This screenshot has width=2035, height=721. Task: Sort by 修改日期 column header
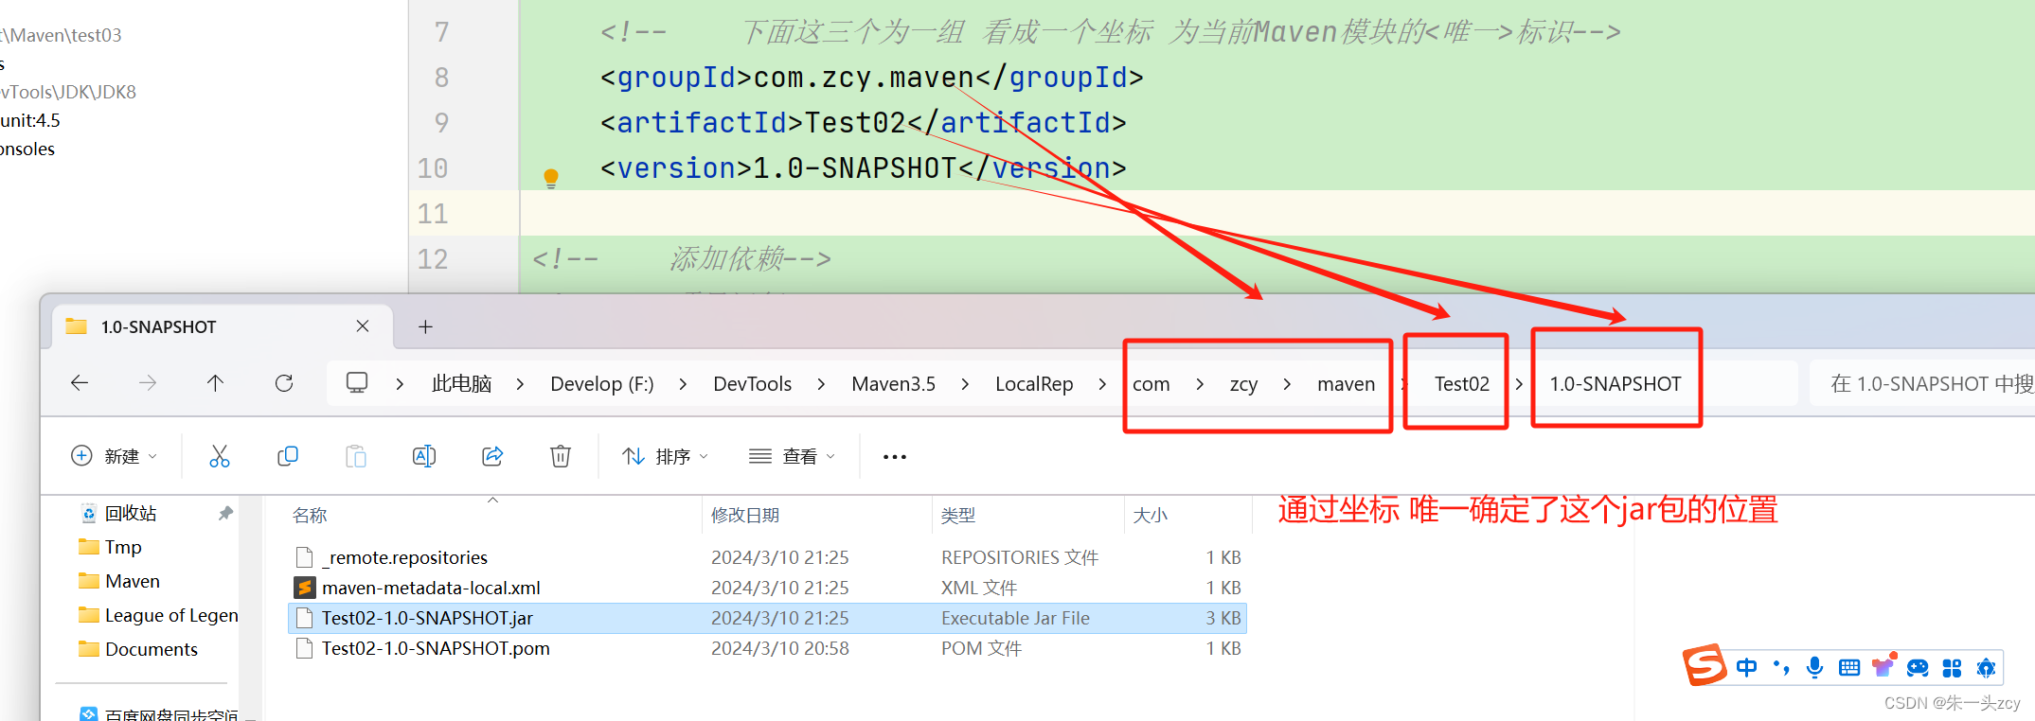(817, 515)
